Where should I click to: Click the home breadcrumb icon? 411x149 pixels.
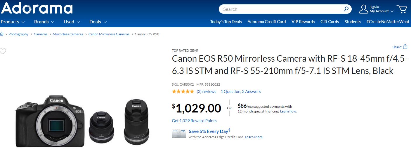click(x=2, y=34)
